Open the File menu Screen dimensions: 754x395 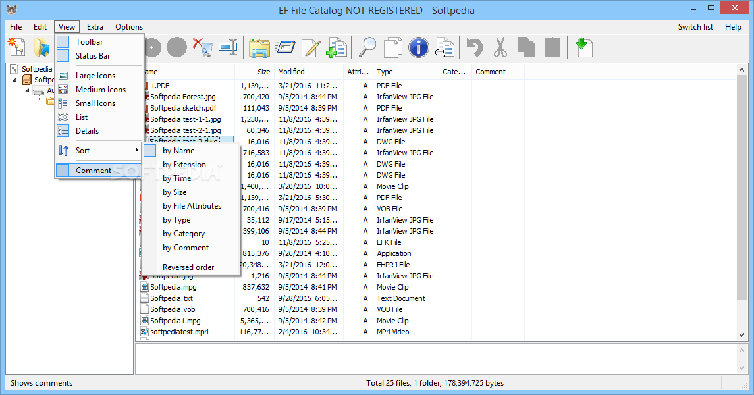[x=16, y=27]
